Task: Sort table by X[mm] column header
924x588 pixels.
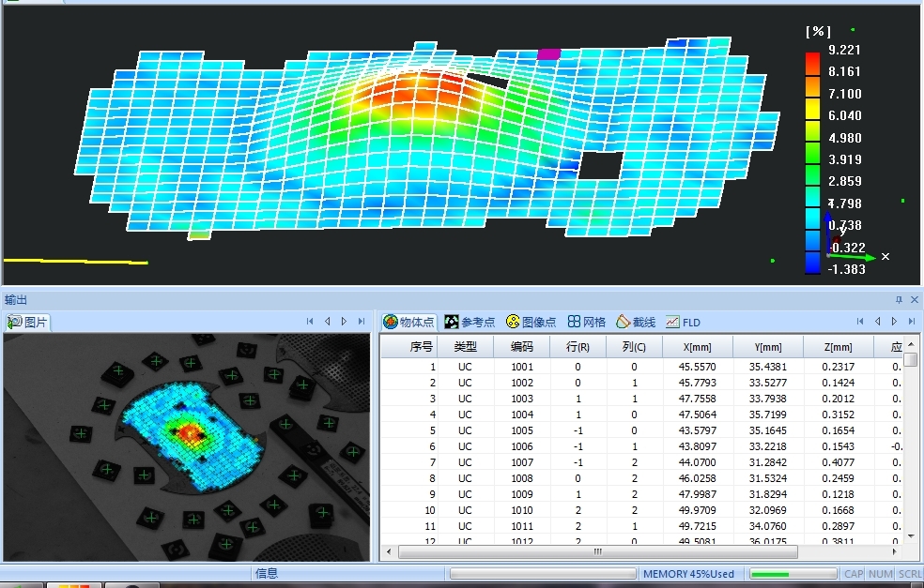Action: (697, 347)
